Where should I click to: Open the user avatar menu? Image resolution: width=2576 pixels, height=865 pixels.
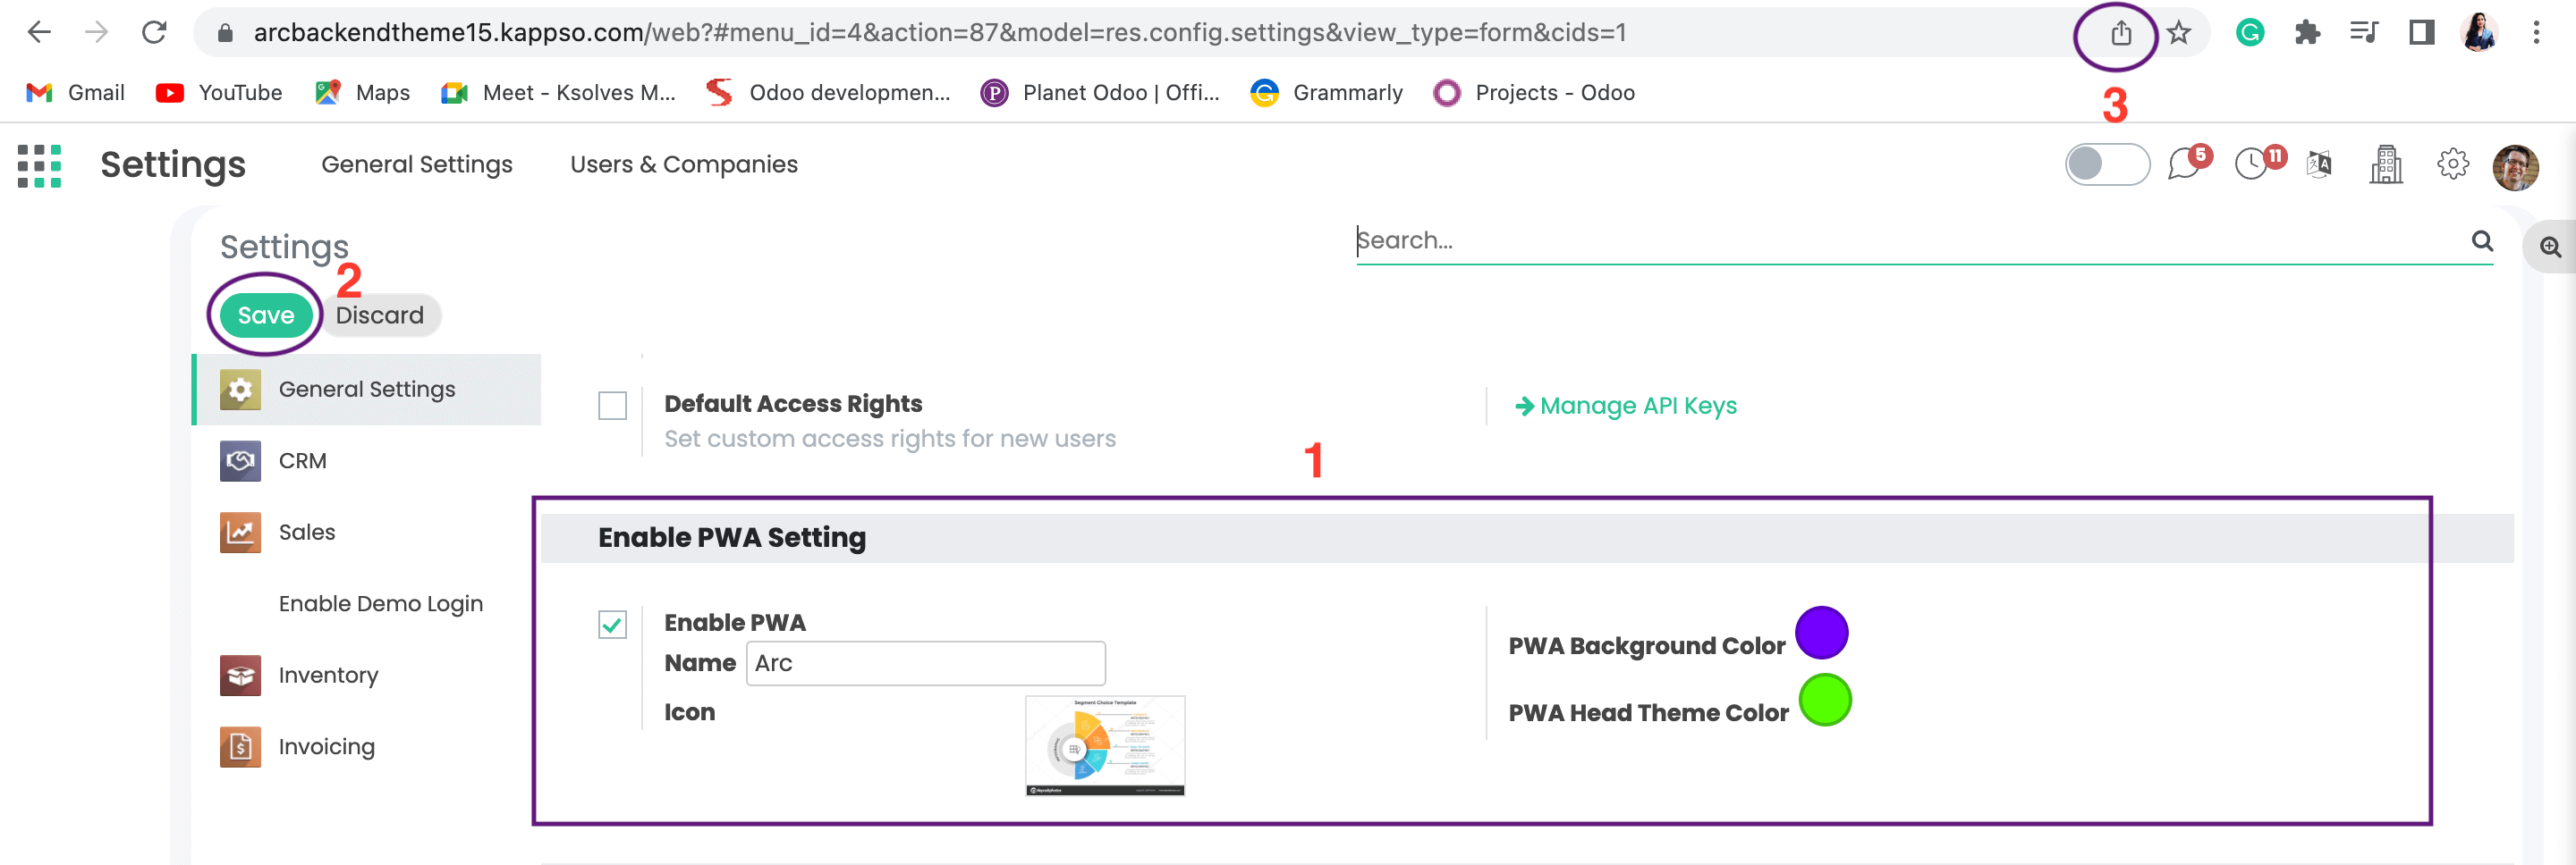coord(2515,167)
